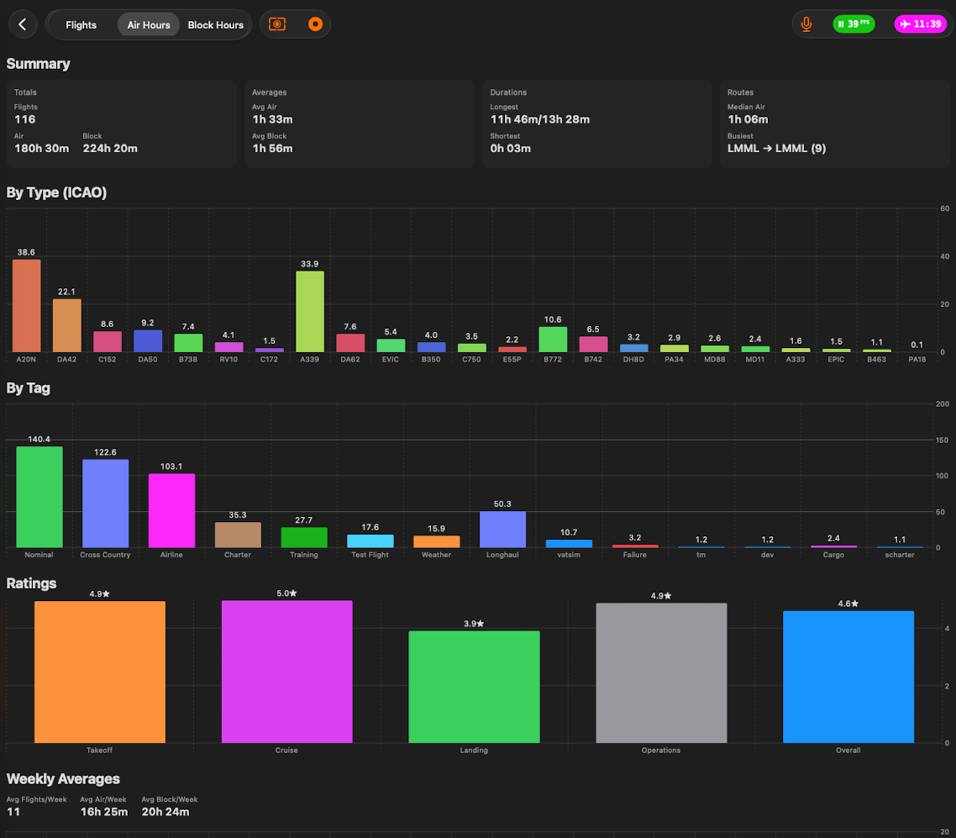This screenshot has height=838, width=956.
Task: Click the Longhaul bar showing 50.3
Action: pyautogui.click(x=502, y=530)
